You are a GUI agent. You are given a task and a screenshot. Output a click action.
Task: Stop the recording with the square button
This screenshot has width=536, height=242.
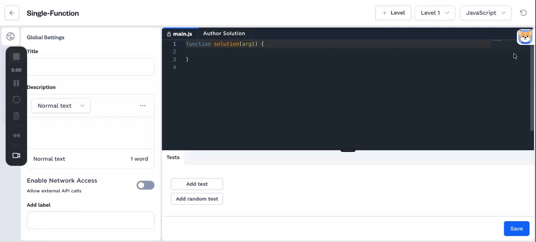pos(16,56)
